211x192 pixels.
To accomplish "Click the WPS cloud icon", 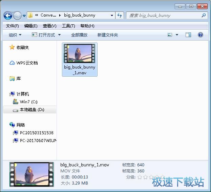I will [12, 63].
